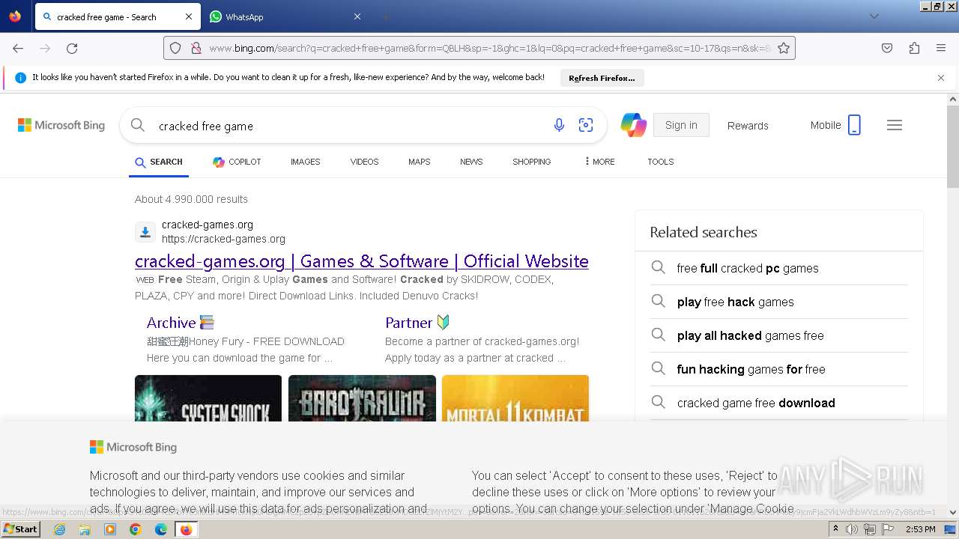Viewport: 959px width, 539px height.
Task: Search using voice microphone icon
Action: [x=559, y=125]
